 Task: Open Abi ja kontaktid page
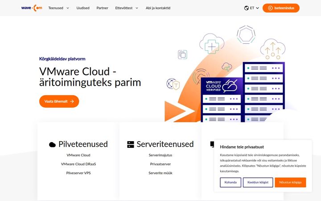coord(158,8)
